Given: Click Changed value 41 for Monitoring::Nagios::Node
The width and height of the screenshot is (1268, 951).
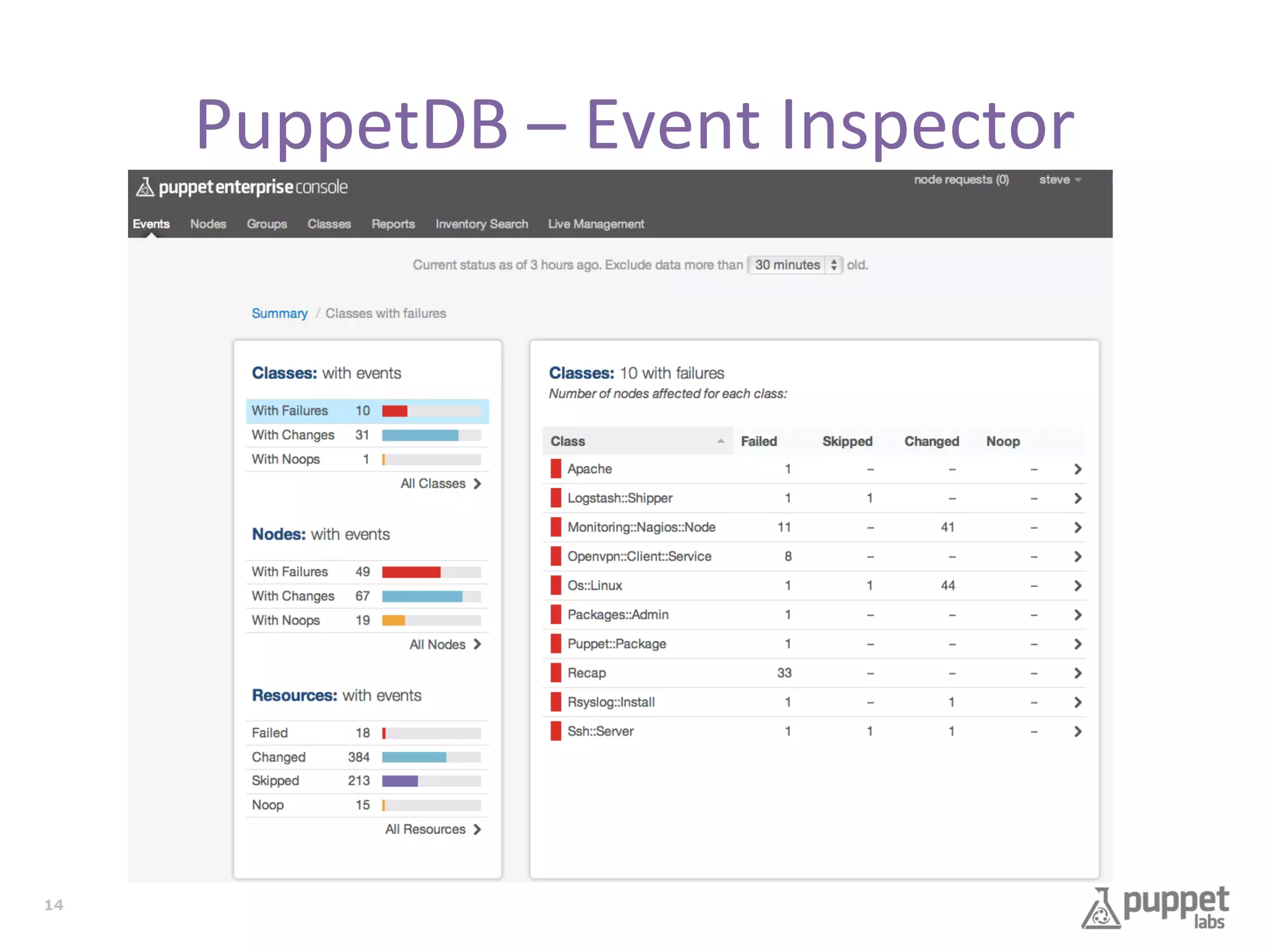Looking at the screenshot, I should pyautogui.click(x=948, y=528).
